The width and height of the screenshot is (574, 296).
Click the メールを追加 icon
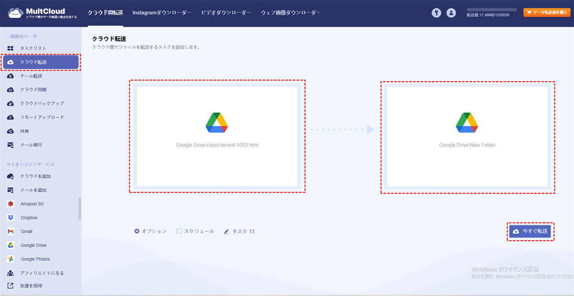[x=11, y=190]
